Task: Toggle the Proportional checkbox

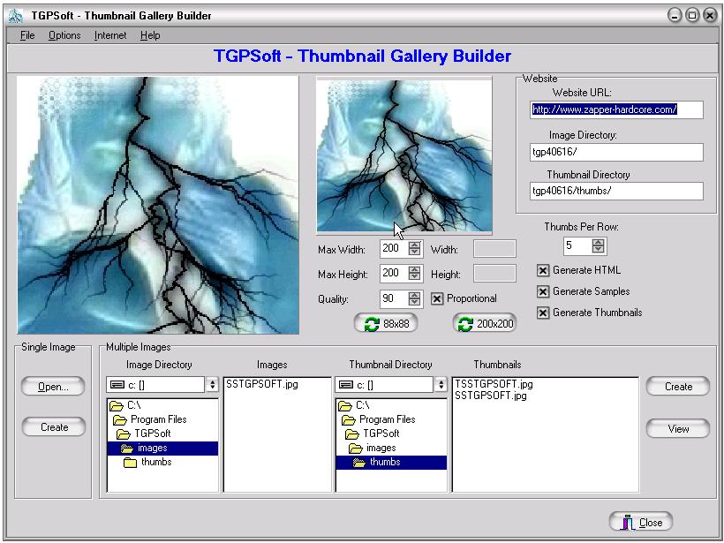Action: pyautogui.click(x=437, y=299)
